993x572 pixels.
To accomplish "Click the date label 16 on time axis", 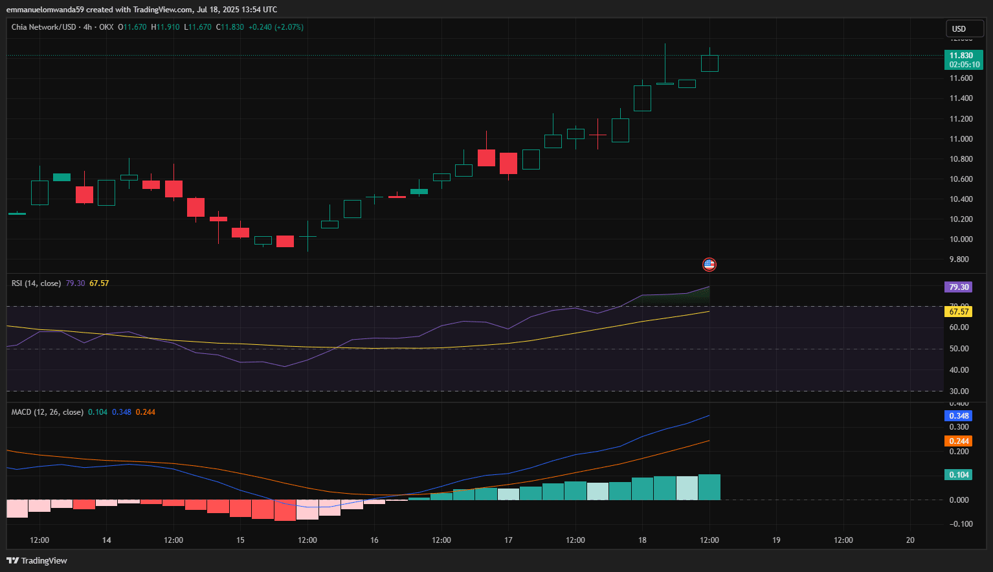I will (x=374, y=540).
